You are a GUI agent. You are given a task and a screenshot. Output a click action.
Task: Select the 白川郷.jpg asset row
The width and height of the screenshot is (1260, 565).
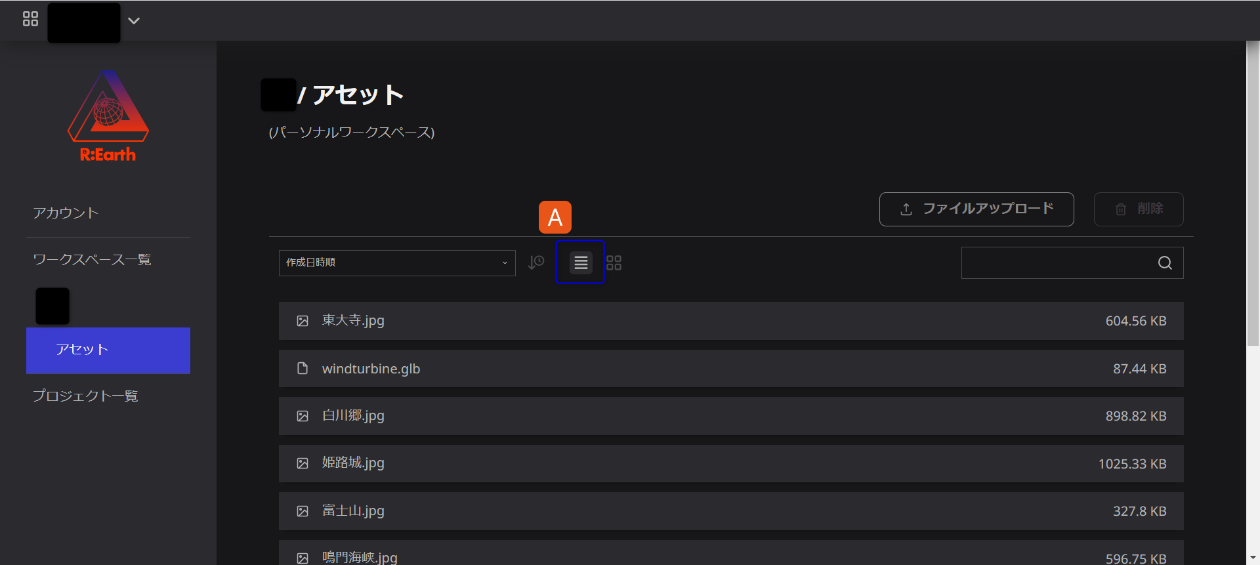[731, 416]
